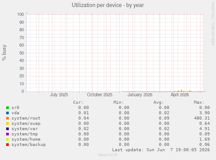Image resolution: width=216 pixels, height=160 pixels.
Task: Click the 'system/backup' legend label
Action: (x=29, y=145)
